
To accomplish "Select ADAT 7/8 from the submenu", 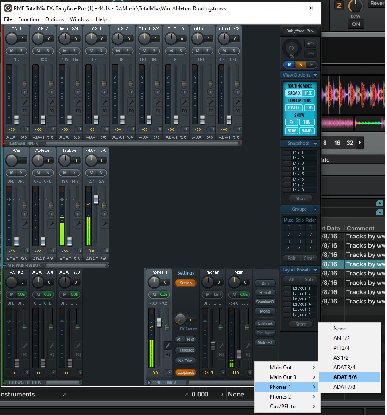I will coord(349,387).
